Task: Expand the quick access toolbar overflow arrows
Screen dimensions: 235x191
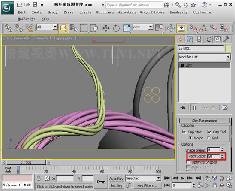Action: (x=42, y=5)
